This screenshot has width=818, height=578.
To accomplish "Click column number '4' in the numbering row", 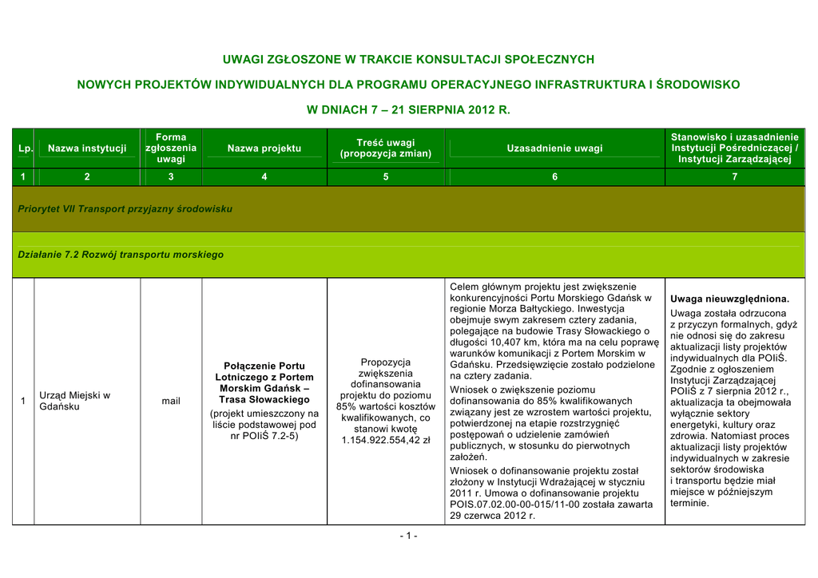I will pyautogui.click(x=264, y=177).
